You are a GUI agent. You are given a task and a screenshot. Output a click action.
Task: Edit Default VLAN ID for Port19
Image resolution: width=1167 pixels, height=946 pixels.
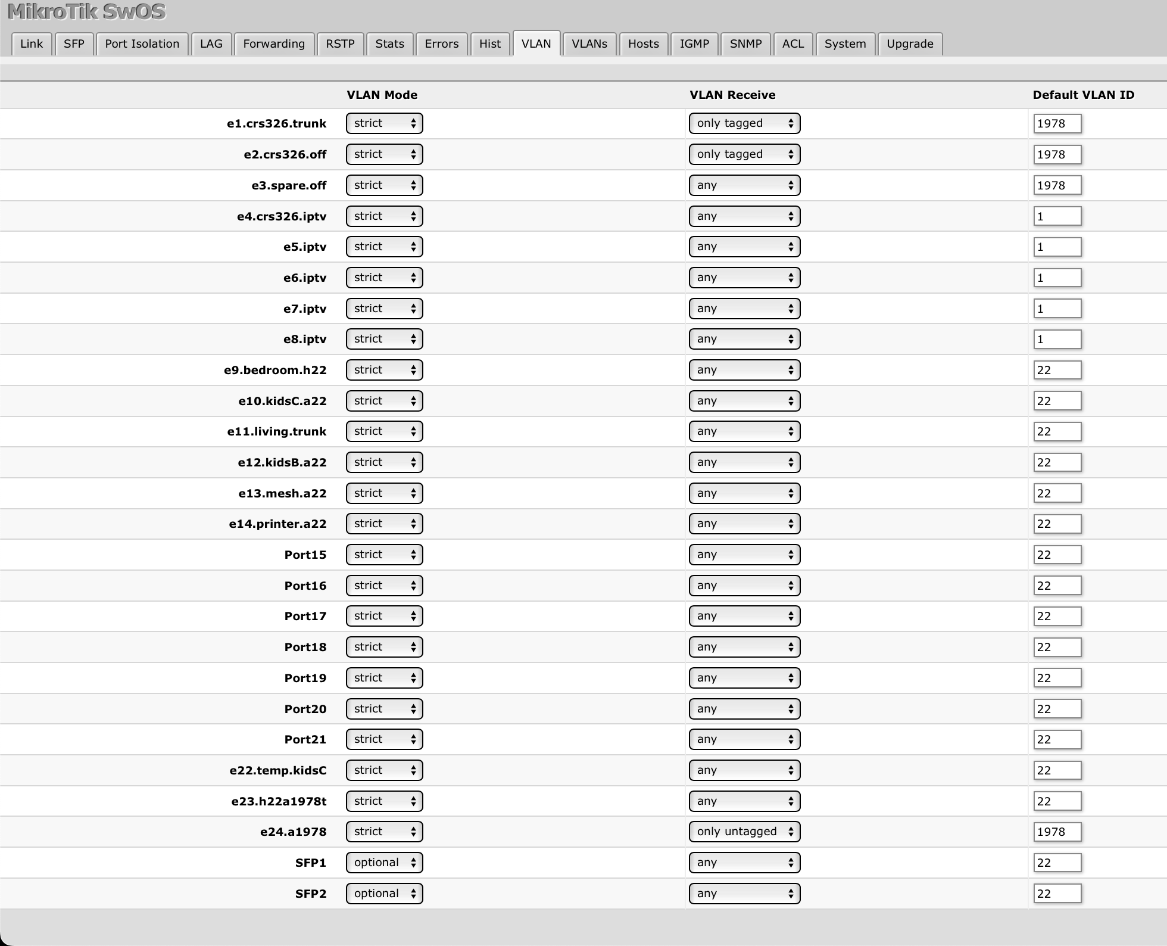(1057, 678)
